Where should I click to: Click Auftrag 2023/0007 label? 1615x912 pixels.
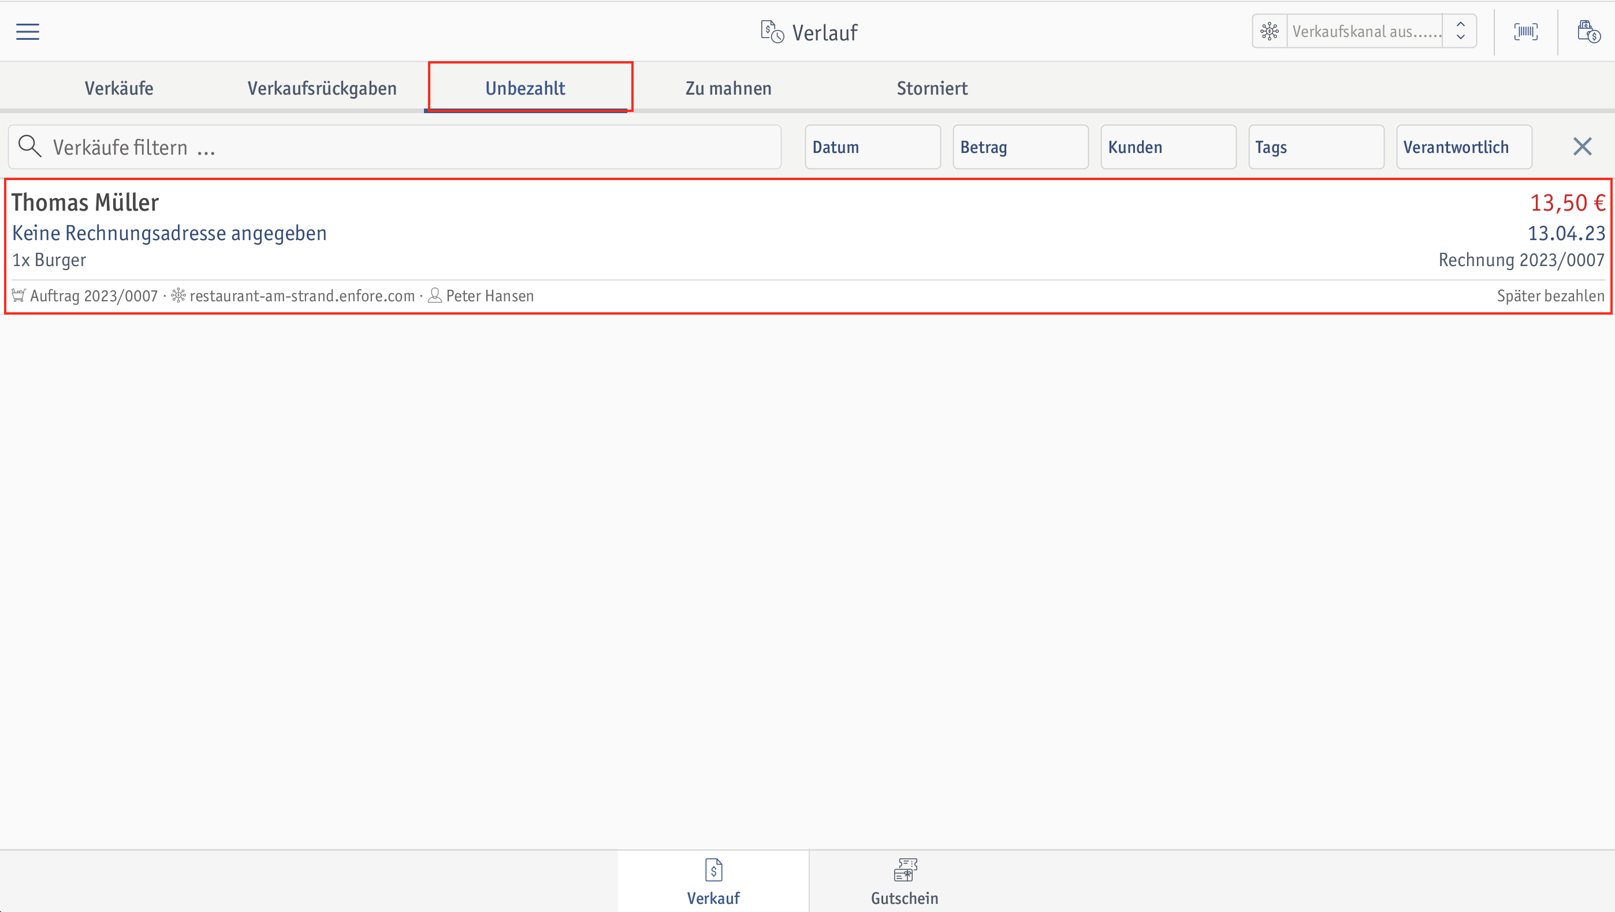[94, 296]
